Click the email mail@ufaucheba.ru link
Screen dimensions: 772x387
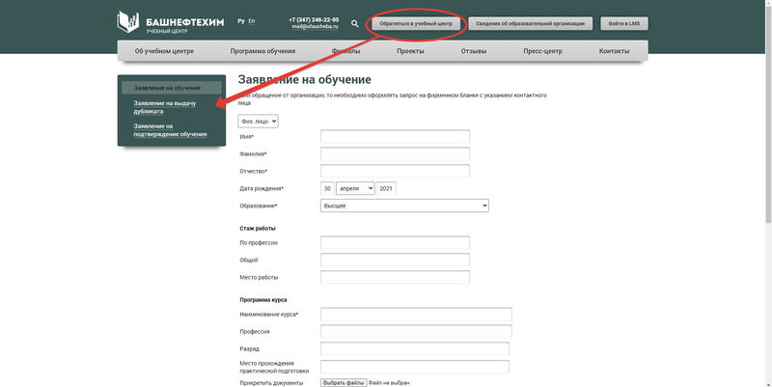coord(315,27)
